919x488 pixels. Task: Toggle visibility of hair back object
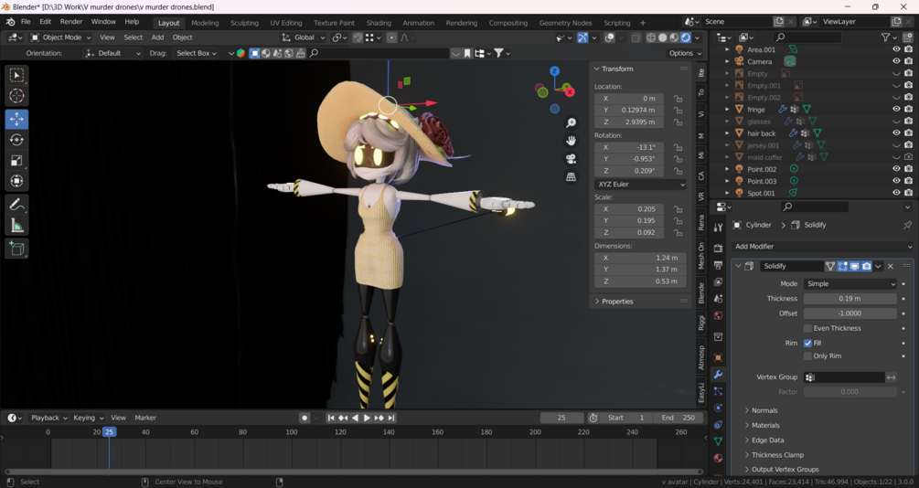896,133
